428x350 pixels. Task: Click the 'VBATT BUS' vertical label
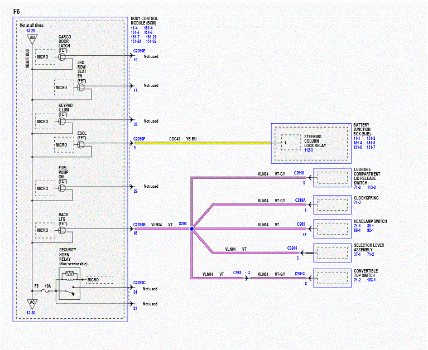[27, 59]
